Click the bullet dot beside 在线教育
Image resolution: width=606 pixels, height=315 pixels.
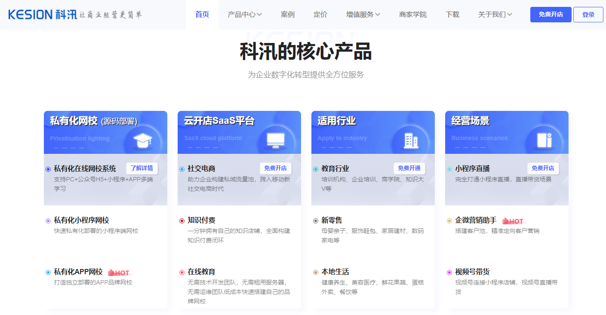point(182,272)
